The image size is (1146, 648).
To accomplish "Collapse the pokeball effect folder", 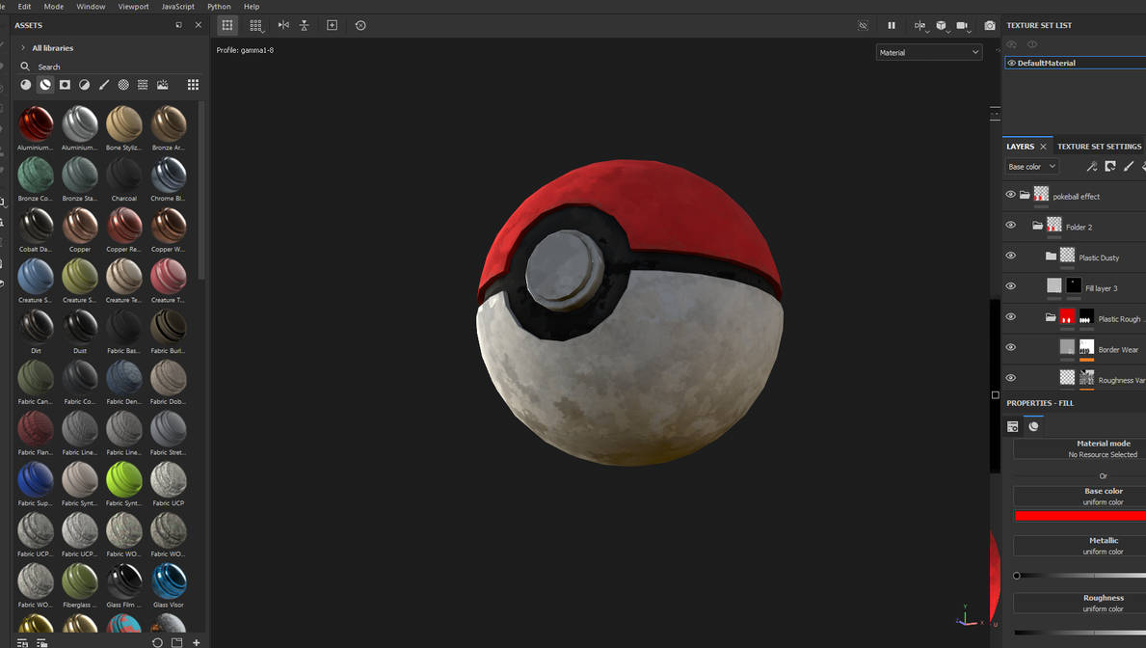I will (1025, 195).
